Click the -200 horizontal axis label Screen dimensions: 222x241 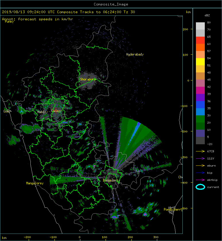[28, 237]
